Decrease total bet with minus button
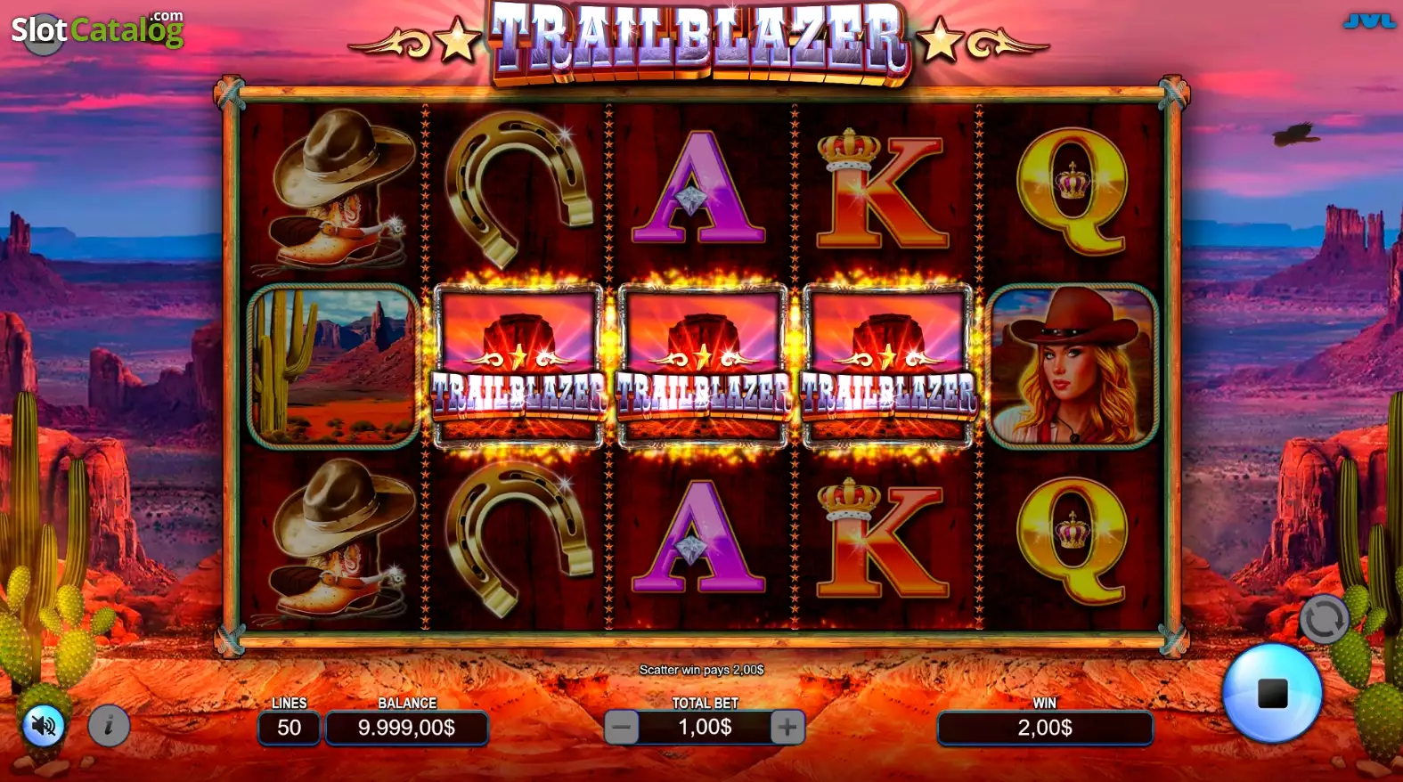1403x782 pixels. coord(622,728)
